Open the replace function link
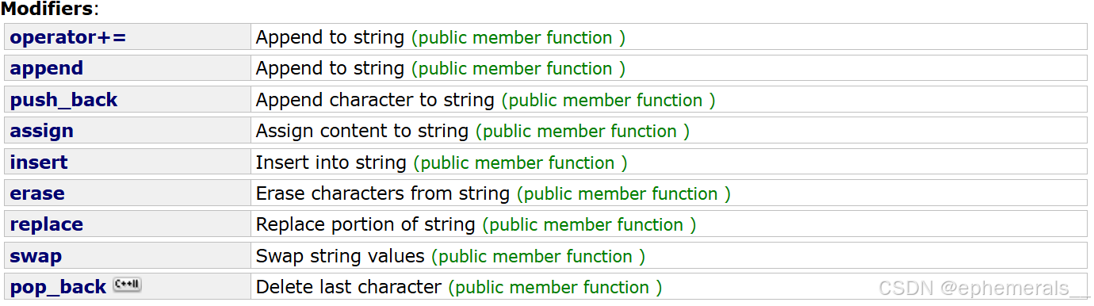1094x306 pixels. pos(46,224)
